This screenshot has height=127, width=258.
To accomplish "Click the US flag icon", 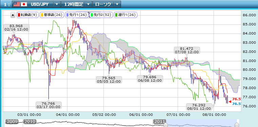I will point(17,4).
